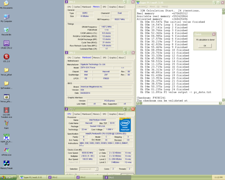The width and height of the screenshot is (225, 180).
Task: Launch the MemoryTweak desktop icon
Action: 6,165
